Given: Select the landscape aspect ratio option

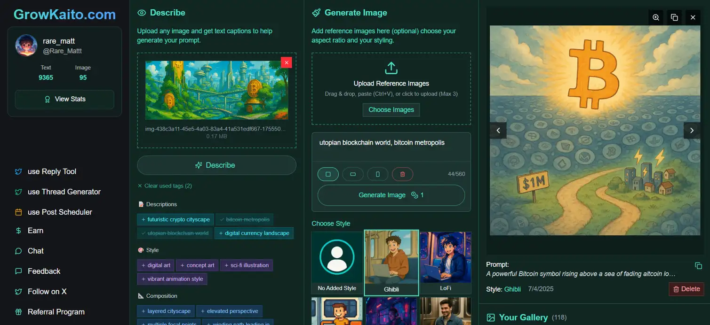Looking at the screenshot, I should click(x=352, y=174).
